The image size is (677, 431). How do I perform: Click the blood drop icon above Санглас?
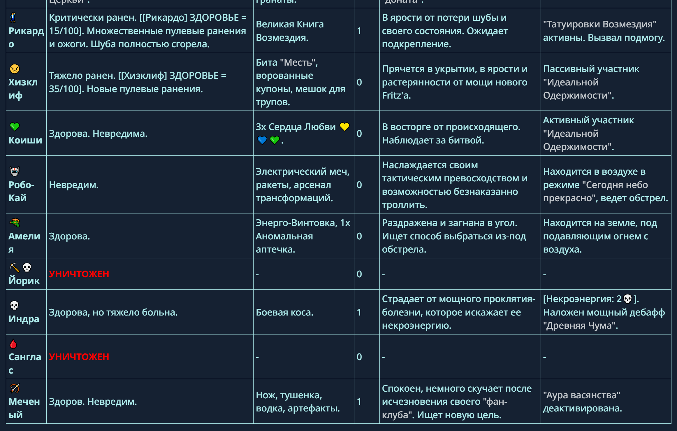tap(13, 344)
